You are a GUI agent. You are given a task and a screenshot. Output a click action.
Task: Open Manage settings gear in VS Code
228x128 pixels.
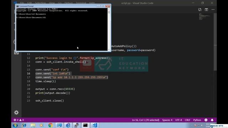coord(16,112)
